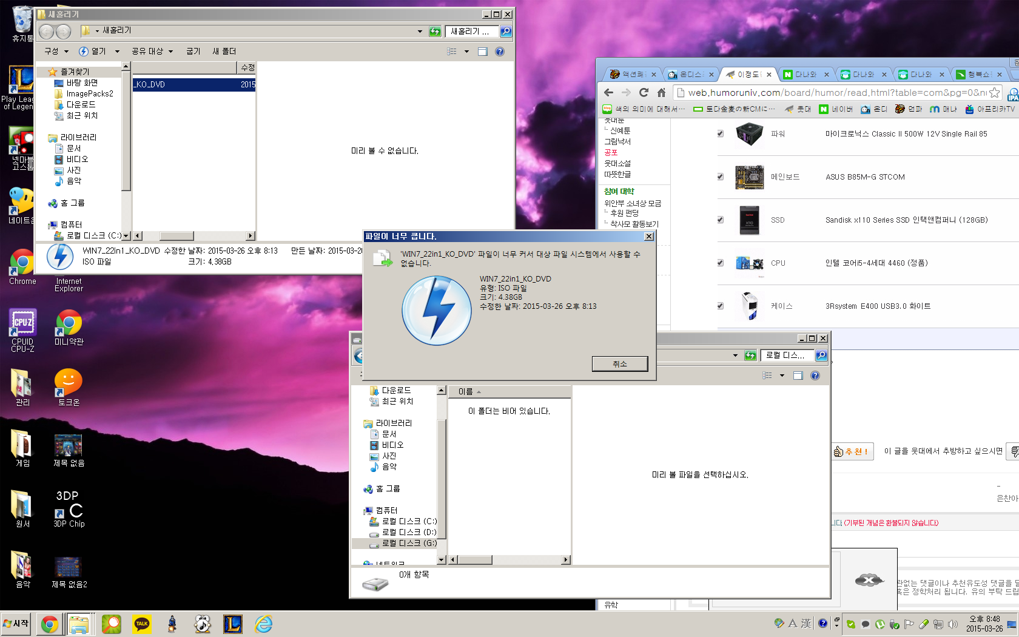This screenshot has height=637, width=1019.
Task: Uncheck the SSD product checkbox
Action: [x=720, y=220]
